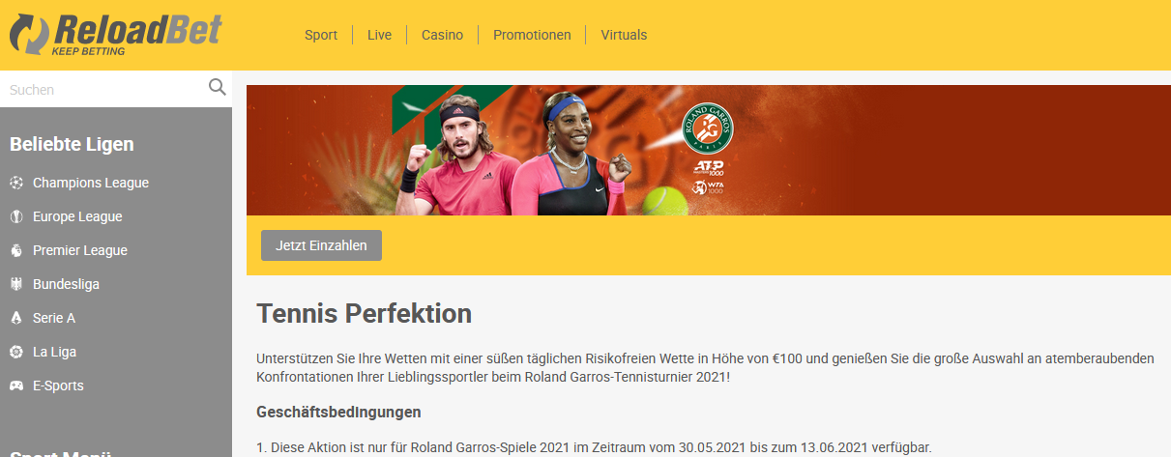The height and width of the screenshot is (457, 1171).
Task: Open the Promotionen page
Action: click(x=532, y=35)
